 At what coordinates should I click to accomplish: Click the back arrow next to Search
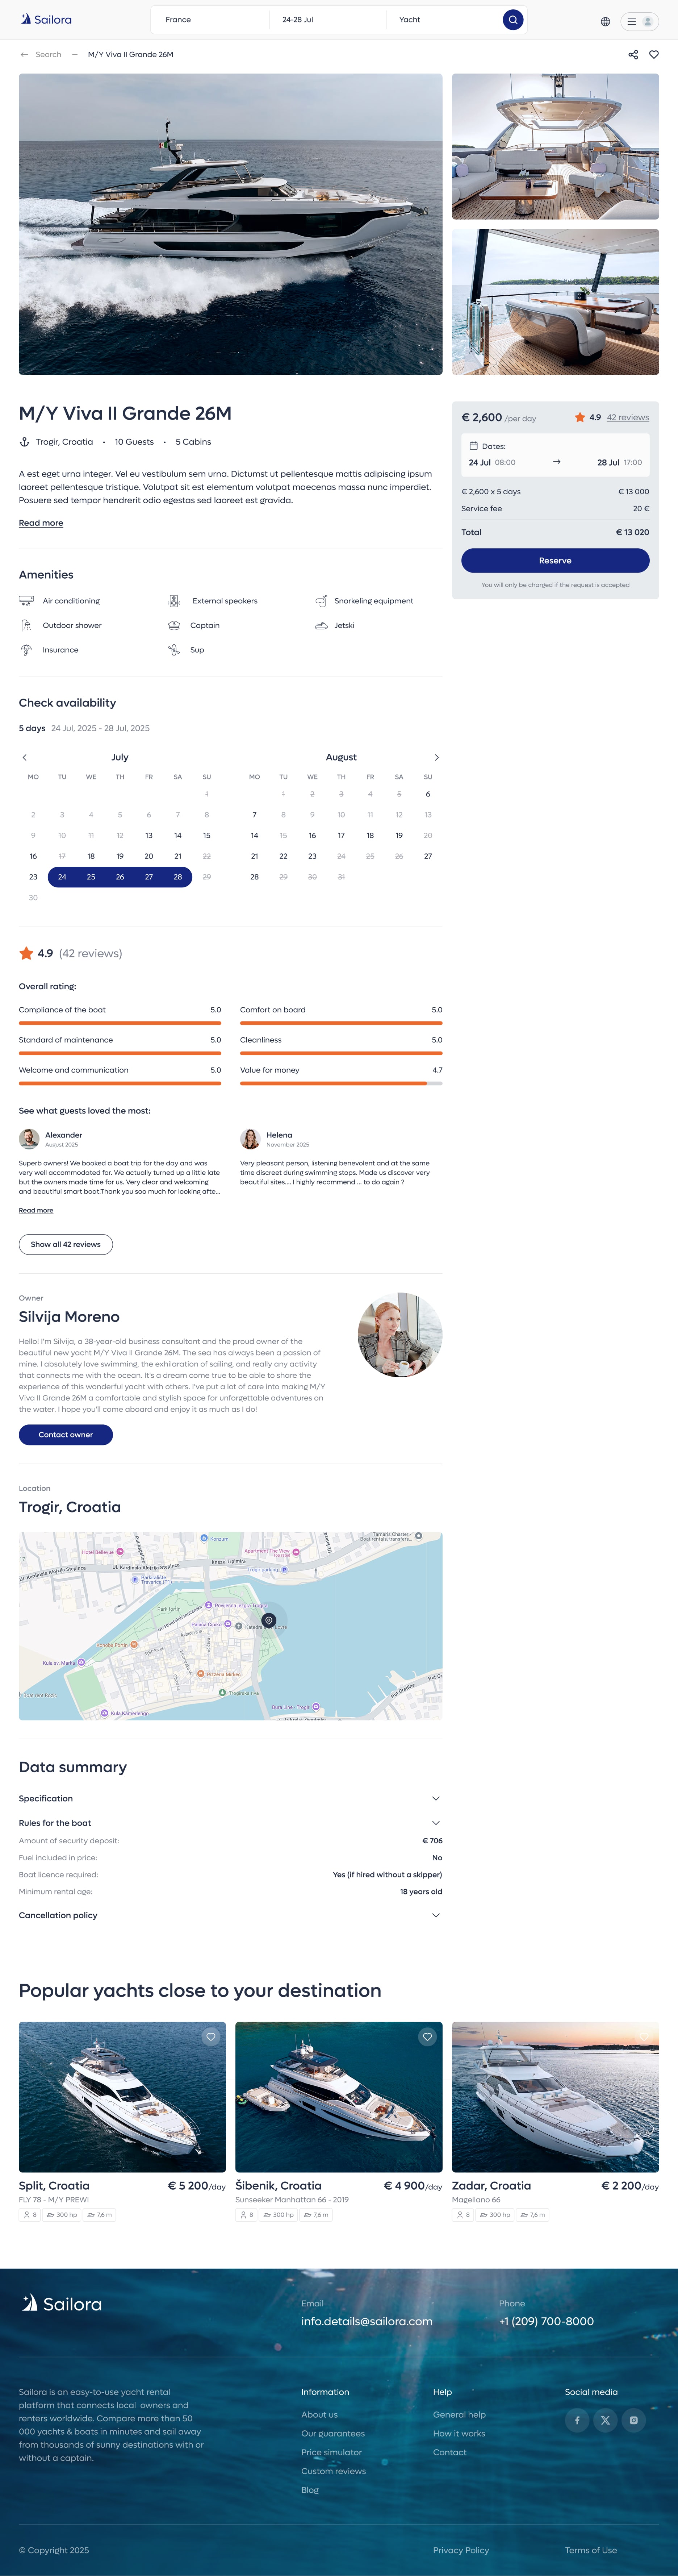coord(24,55)
